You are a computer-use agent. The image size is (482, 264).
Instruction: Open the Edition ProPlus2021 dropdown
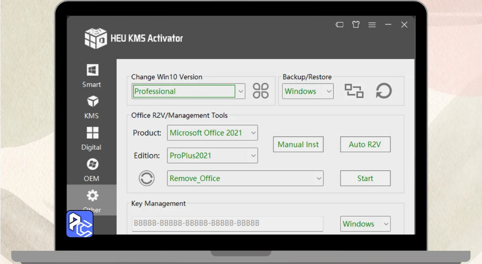pyautogui.click(x=253, y=155)
